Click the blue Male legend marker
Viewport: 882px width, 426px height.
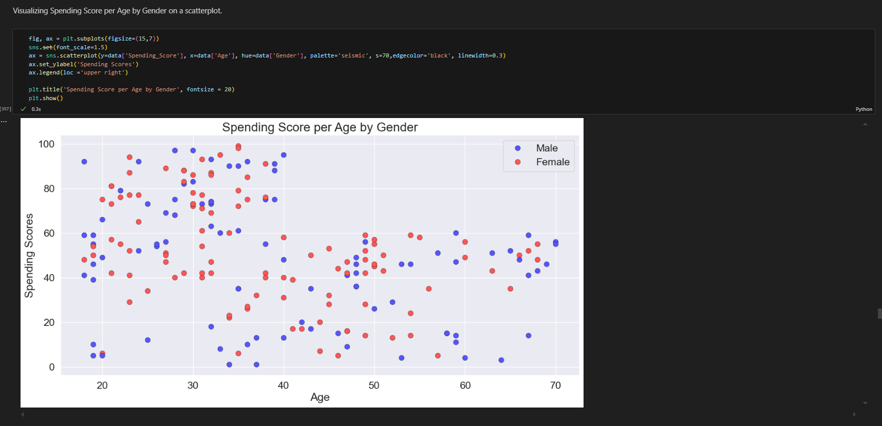click(518, 148)
